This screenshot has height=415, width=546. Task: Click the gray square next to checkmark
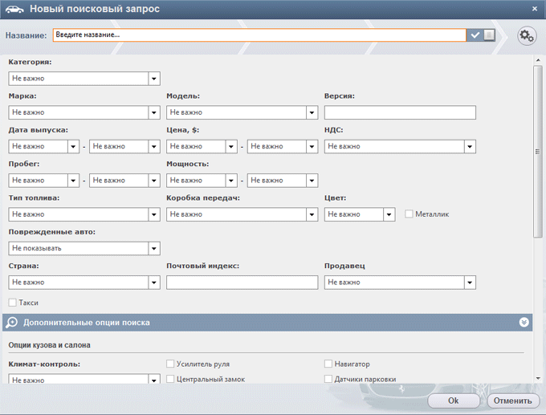[489, 35]
